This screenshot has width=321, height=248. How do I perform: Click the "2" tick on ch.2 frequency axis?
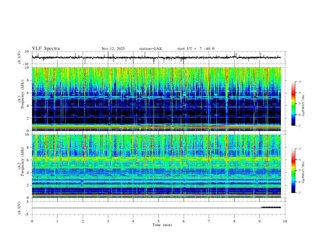pyautogui.click(x=28, y=185)
